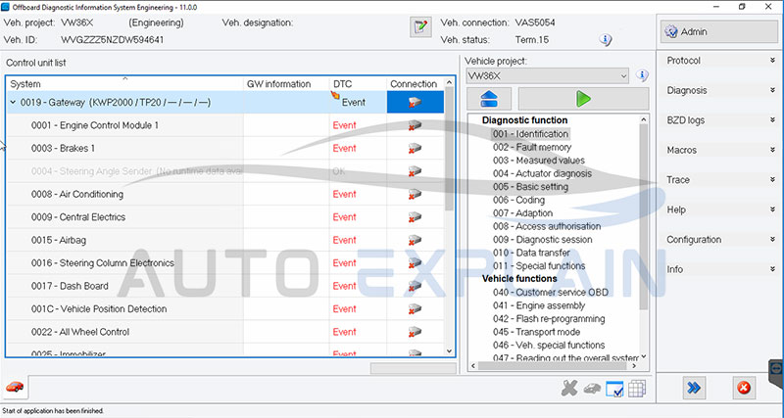Click the side panel handle icon at right edge
This screenshot has width=784, height=418.
click(x=776, y=368)
